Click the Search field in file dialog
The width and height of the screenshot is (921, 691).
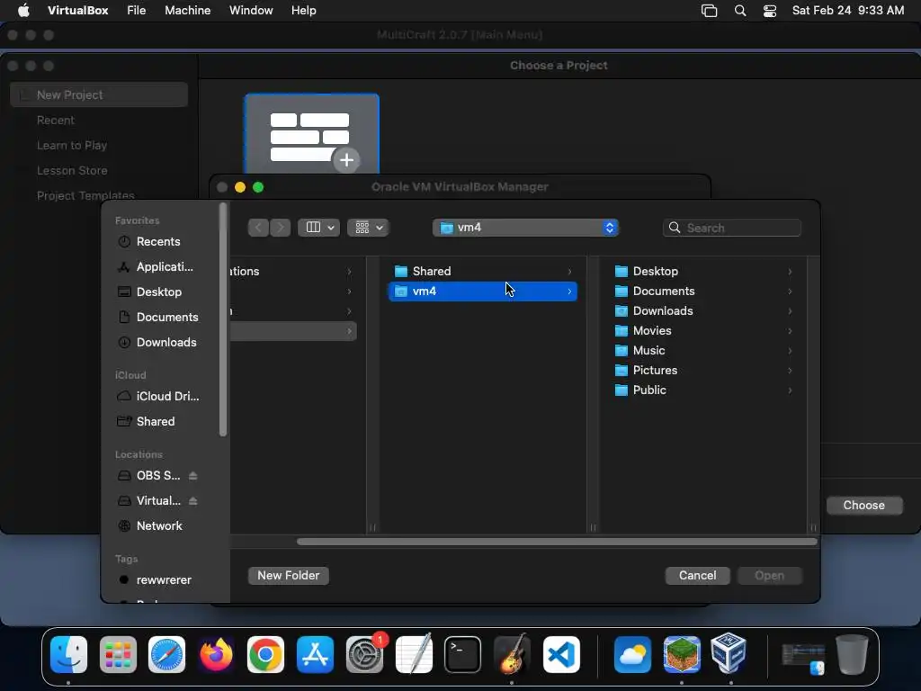732,228
